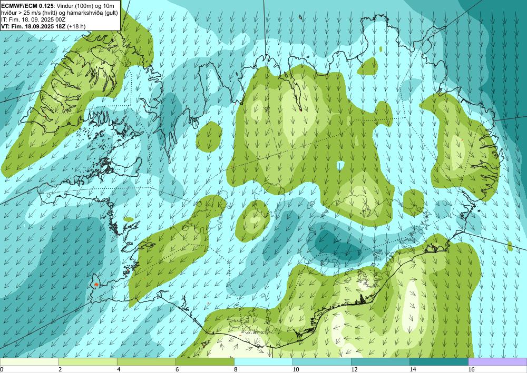Click the purple above-16 legend color
This screenshot has width=527, height=373.
(x=497, y=362)
